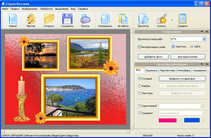This screenshot has width=211, height=138.
Task: Collapse the Изображение panel header arrow
Action: pos(202,32)
